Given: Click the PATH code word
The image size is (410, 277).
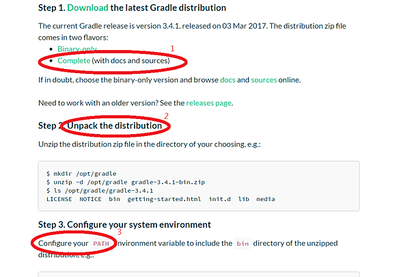Looking at the screenshot, I should (101, 243).
